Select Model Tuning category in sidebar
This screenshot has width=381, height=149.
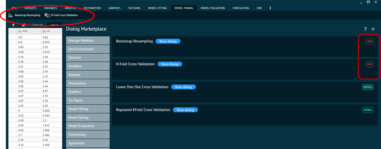coord(88,117)
